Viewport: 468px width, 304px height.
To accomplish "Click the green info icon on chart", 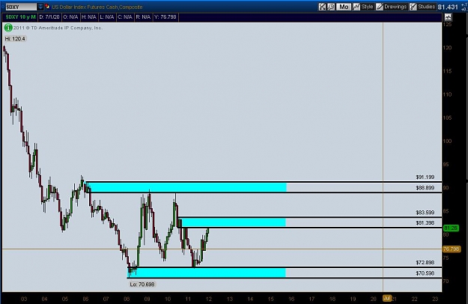I will pos(8,28).
